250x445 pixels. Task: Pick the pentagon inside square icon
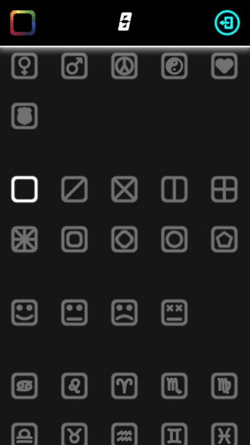tap(224, 239)
